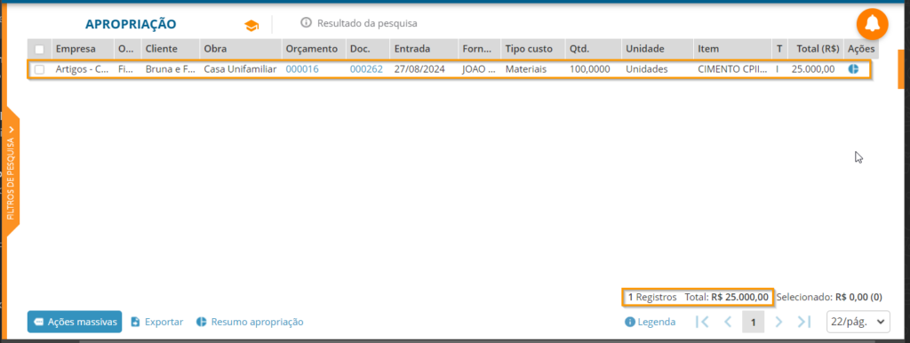Click the Materiais cost type cell
The height and width of the screenshot is (343, 910).
tap(526, 69)
